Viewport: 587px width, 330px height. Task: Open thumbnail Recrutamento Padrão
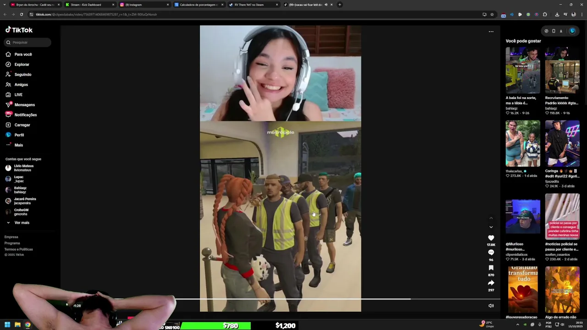[x=562, y=70]
